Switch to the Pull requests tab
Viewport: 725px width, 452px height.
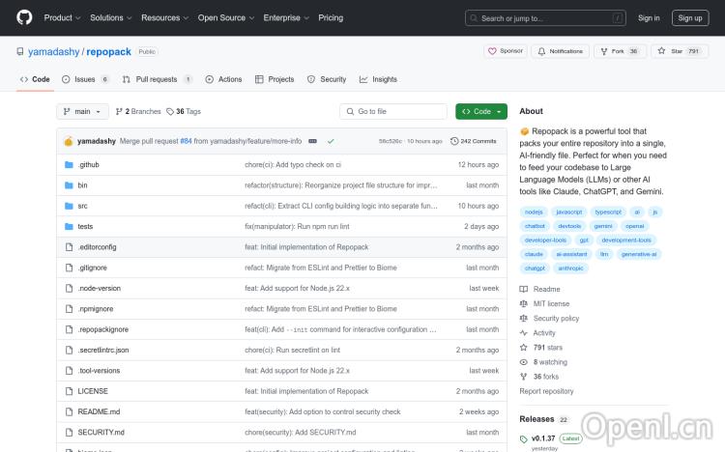click(x=155, y=79)
